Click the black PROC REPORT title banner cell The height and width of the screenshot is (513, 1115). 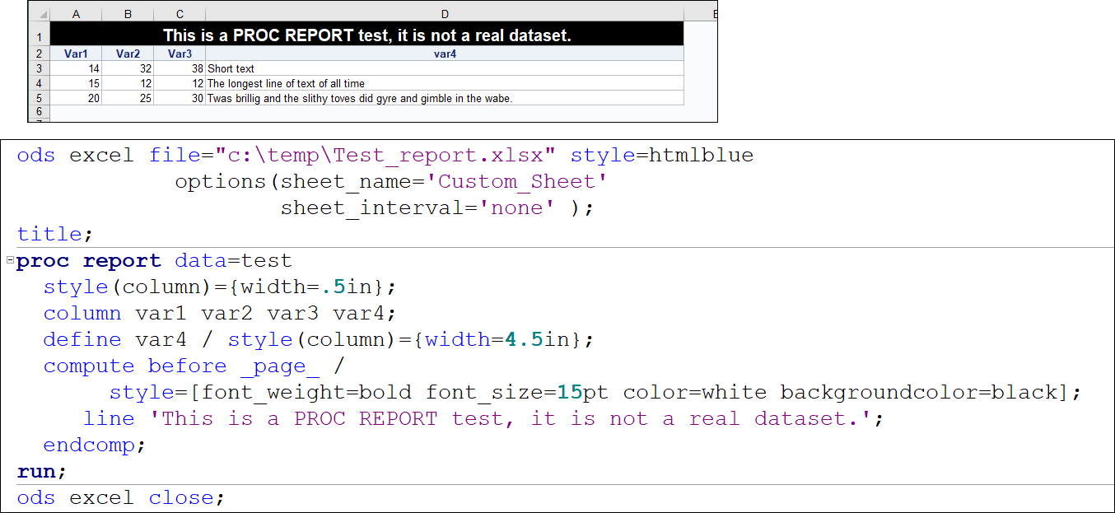click(366, 34)
